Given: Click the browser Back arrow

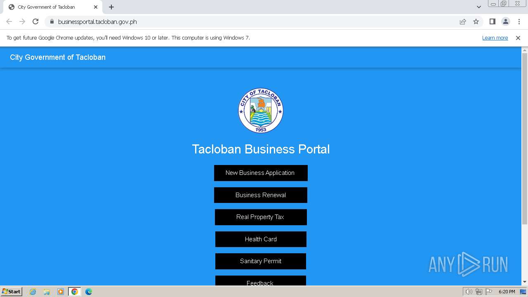Looking at the screenshot, I should point(9,21).
